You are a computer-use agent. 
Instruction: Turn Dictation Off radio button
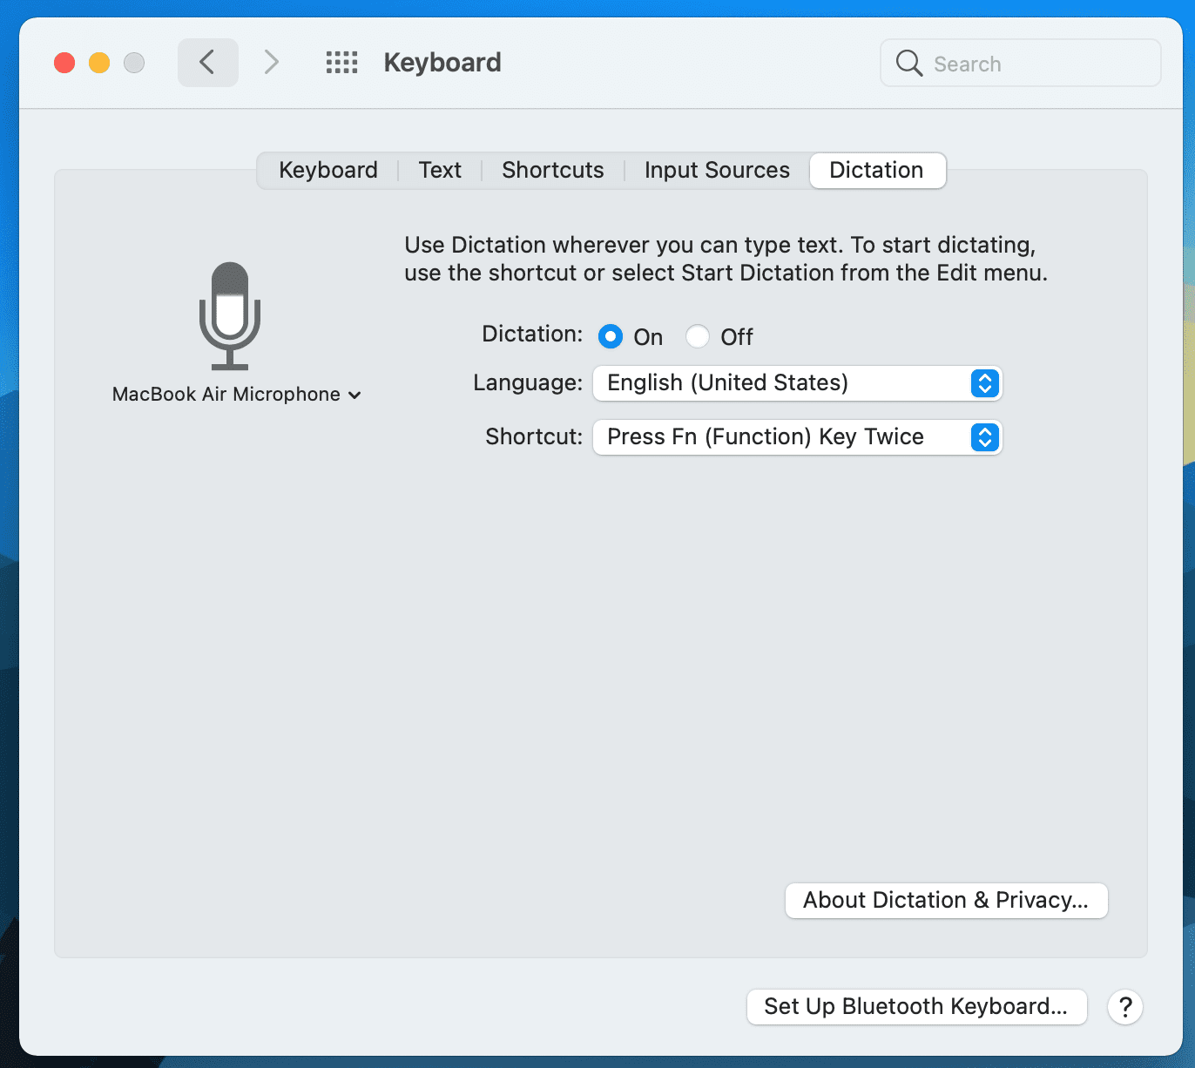[698, 336]
